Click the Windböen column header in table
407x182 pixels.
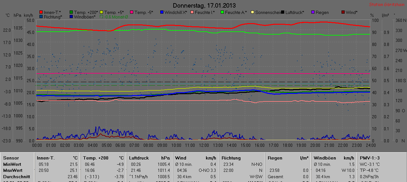tap(325, 158)
